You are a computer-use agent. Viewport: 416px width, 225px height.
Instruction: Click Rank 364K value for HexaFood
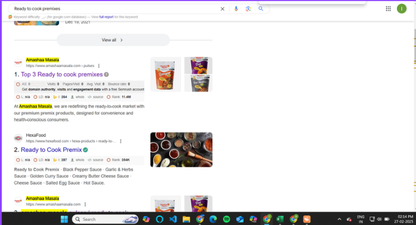[x=126, y=160]
